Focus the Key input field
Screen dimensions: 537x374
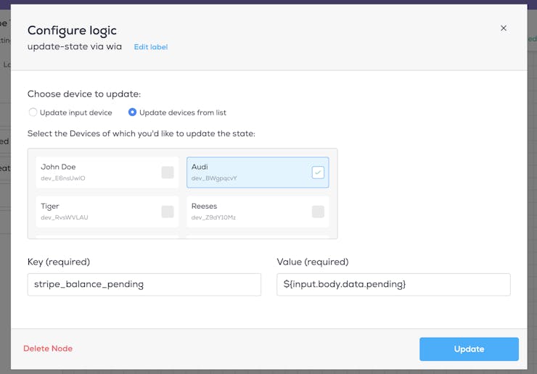tap(144, 284)
